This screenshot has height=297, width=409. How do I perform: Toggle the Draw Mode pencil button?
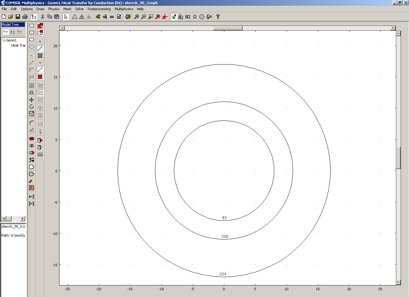tap(174, 17)
